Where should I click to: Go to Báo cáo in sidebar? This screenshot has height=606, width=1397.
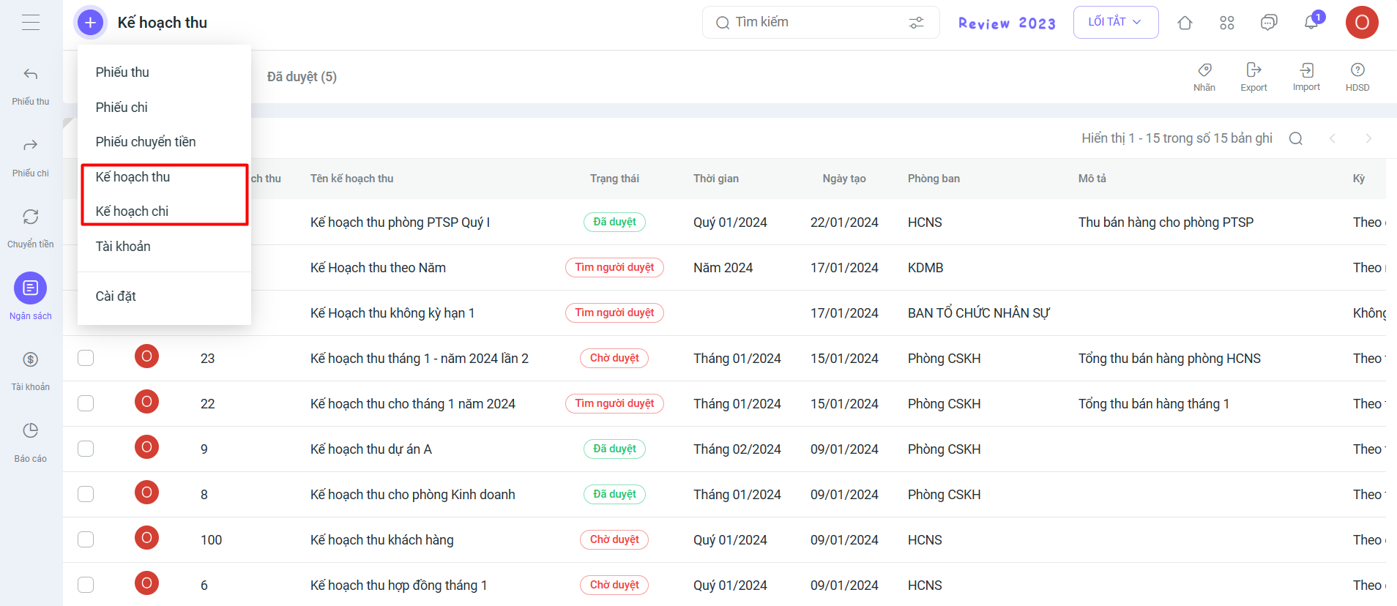coord(30,441)
